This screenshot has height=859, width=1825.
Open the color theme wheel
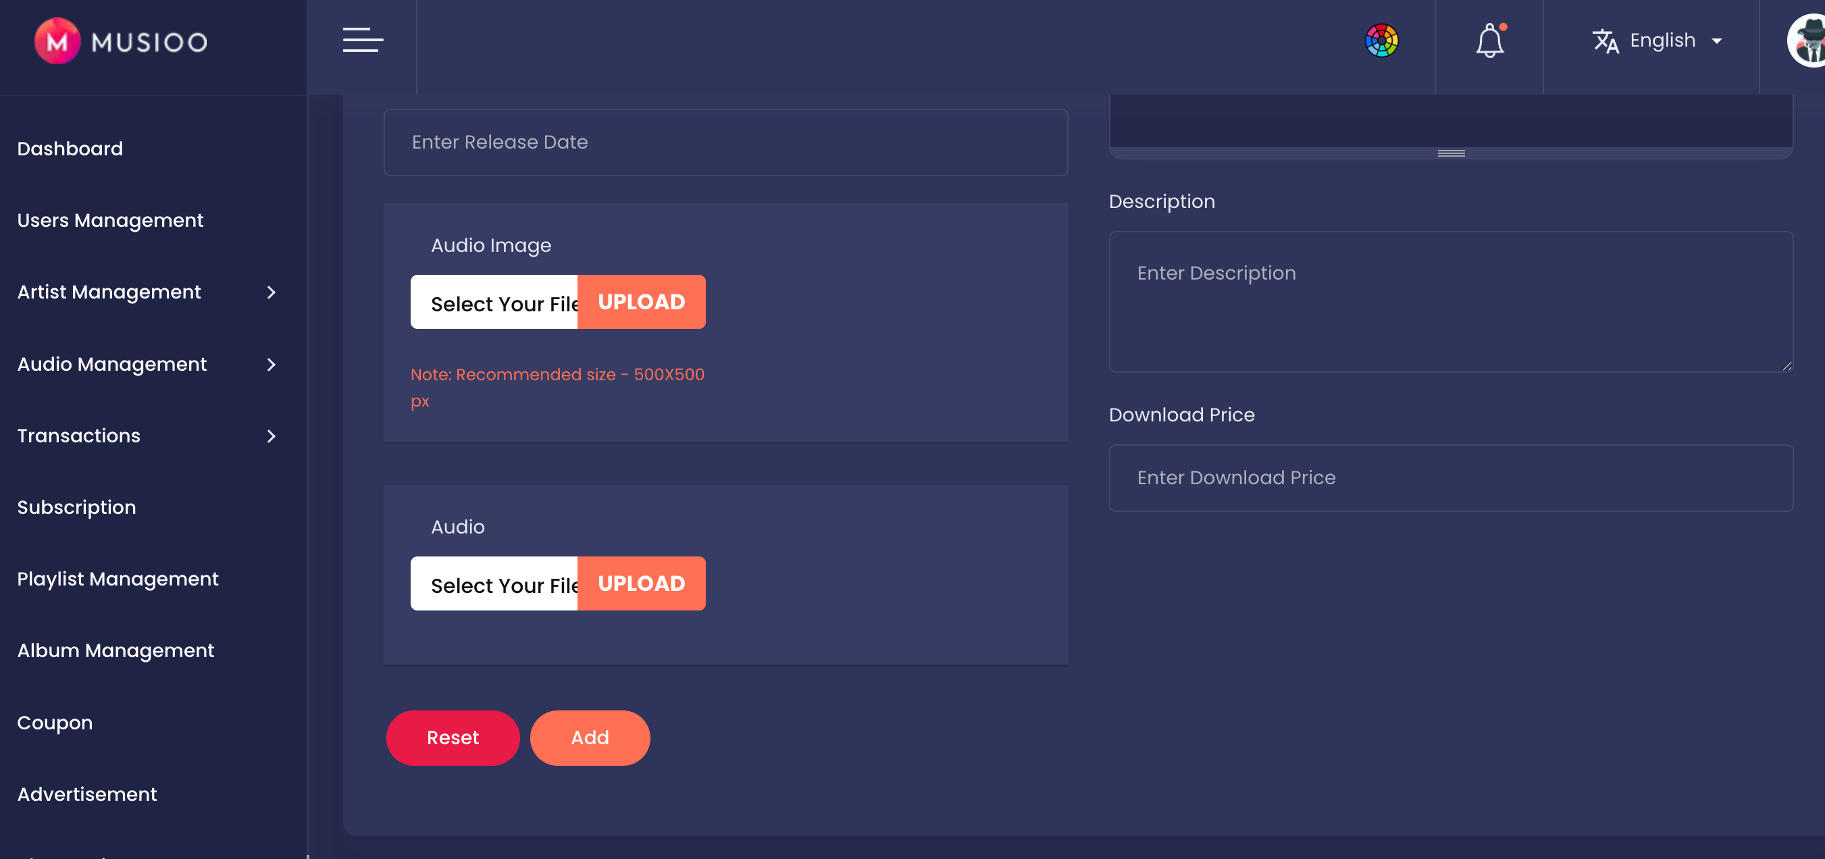coord(1381,41)
